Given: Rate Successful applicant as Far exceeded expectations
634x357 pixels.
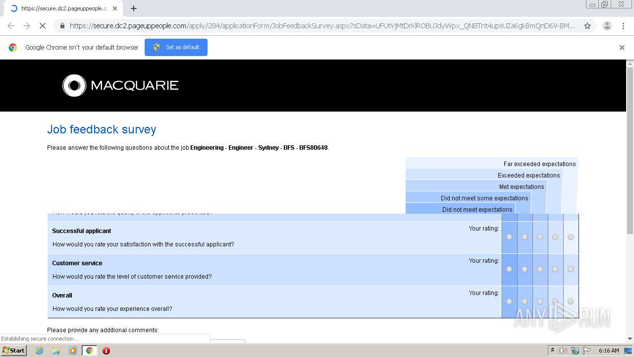Looking at the screenshot, I should (571, 237).
